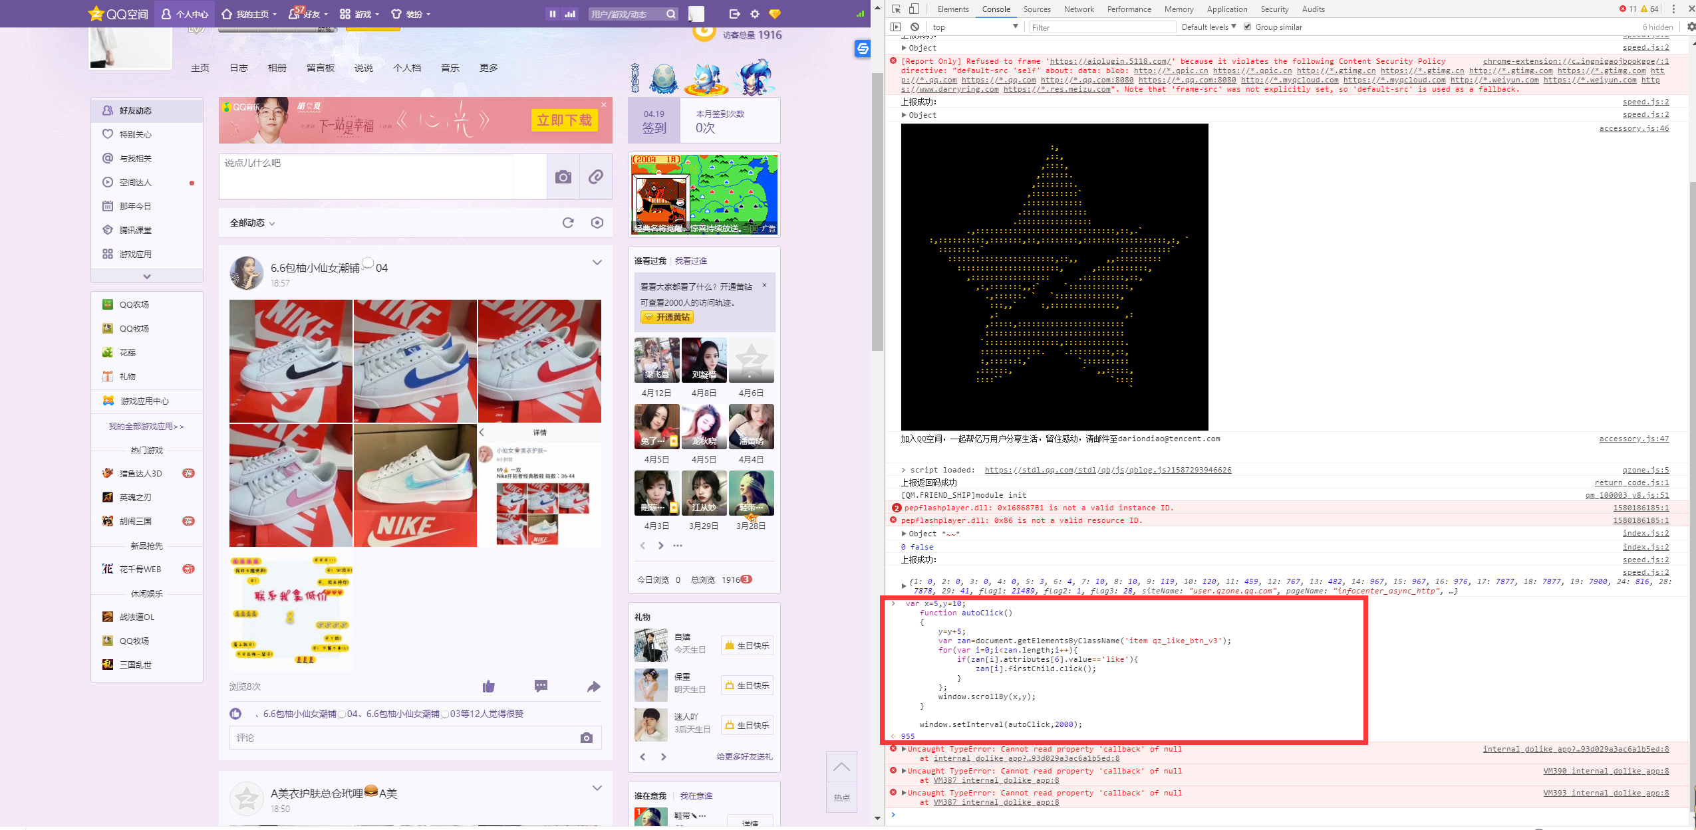Click the link attachment icon in the post box

click(x=596, y=177)
